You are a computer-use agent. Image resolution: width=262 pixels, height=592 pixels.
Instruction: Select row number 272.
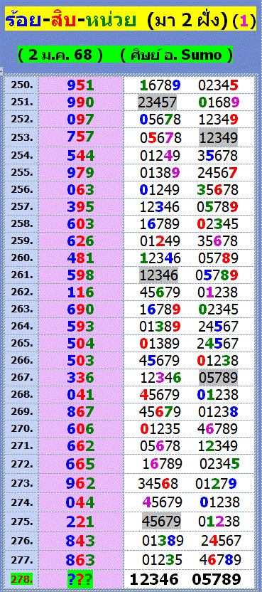point(22,464)
